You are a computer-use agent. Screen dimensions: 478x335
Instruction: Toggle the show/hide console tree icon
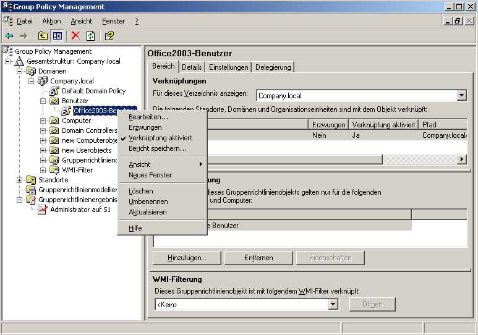tap(58, 36)
